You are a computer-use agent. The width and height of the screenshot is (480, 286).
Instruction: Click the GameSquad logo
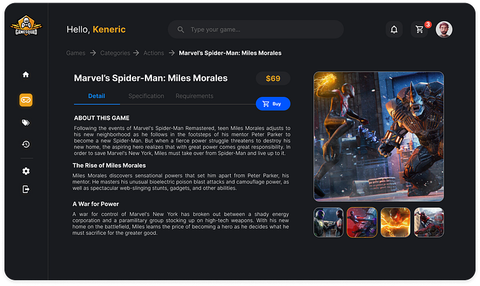tap(26, 25)
